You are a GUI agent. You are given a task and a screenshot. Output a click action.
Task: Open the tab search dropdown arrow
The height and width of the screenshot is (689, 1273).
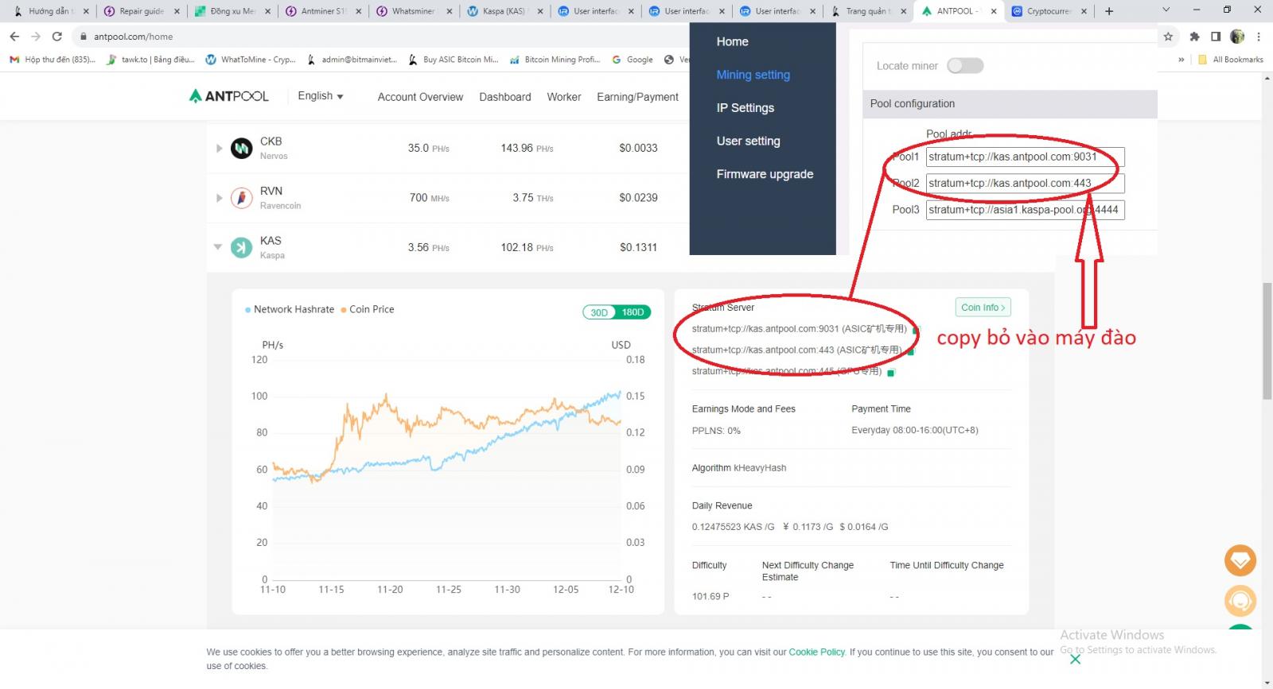(x=1166, y=10)
